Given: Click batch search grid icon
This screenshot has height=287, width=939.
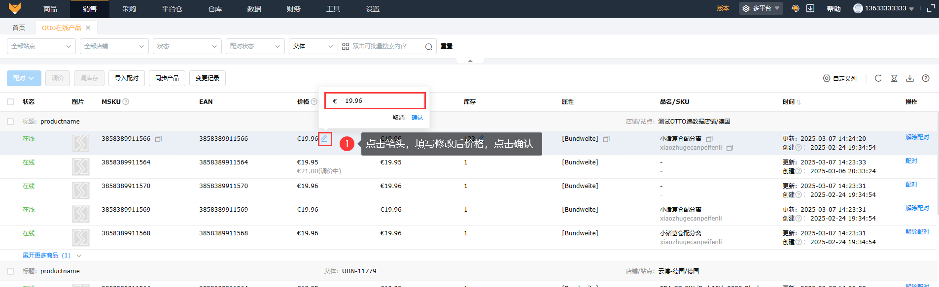Looking at the screenshot, I should point(346,46).
